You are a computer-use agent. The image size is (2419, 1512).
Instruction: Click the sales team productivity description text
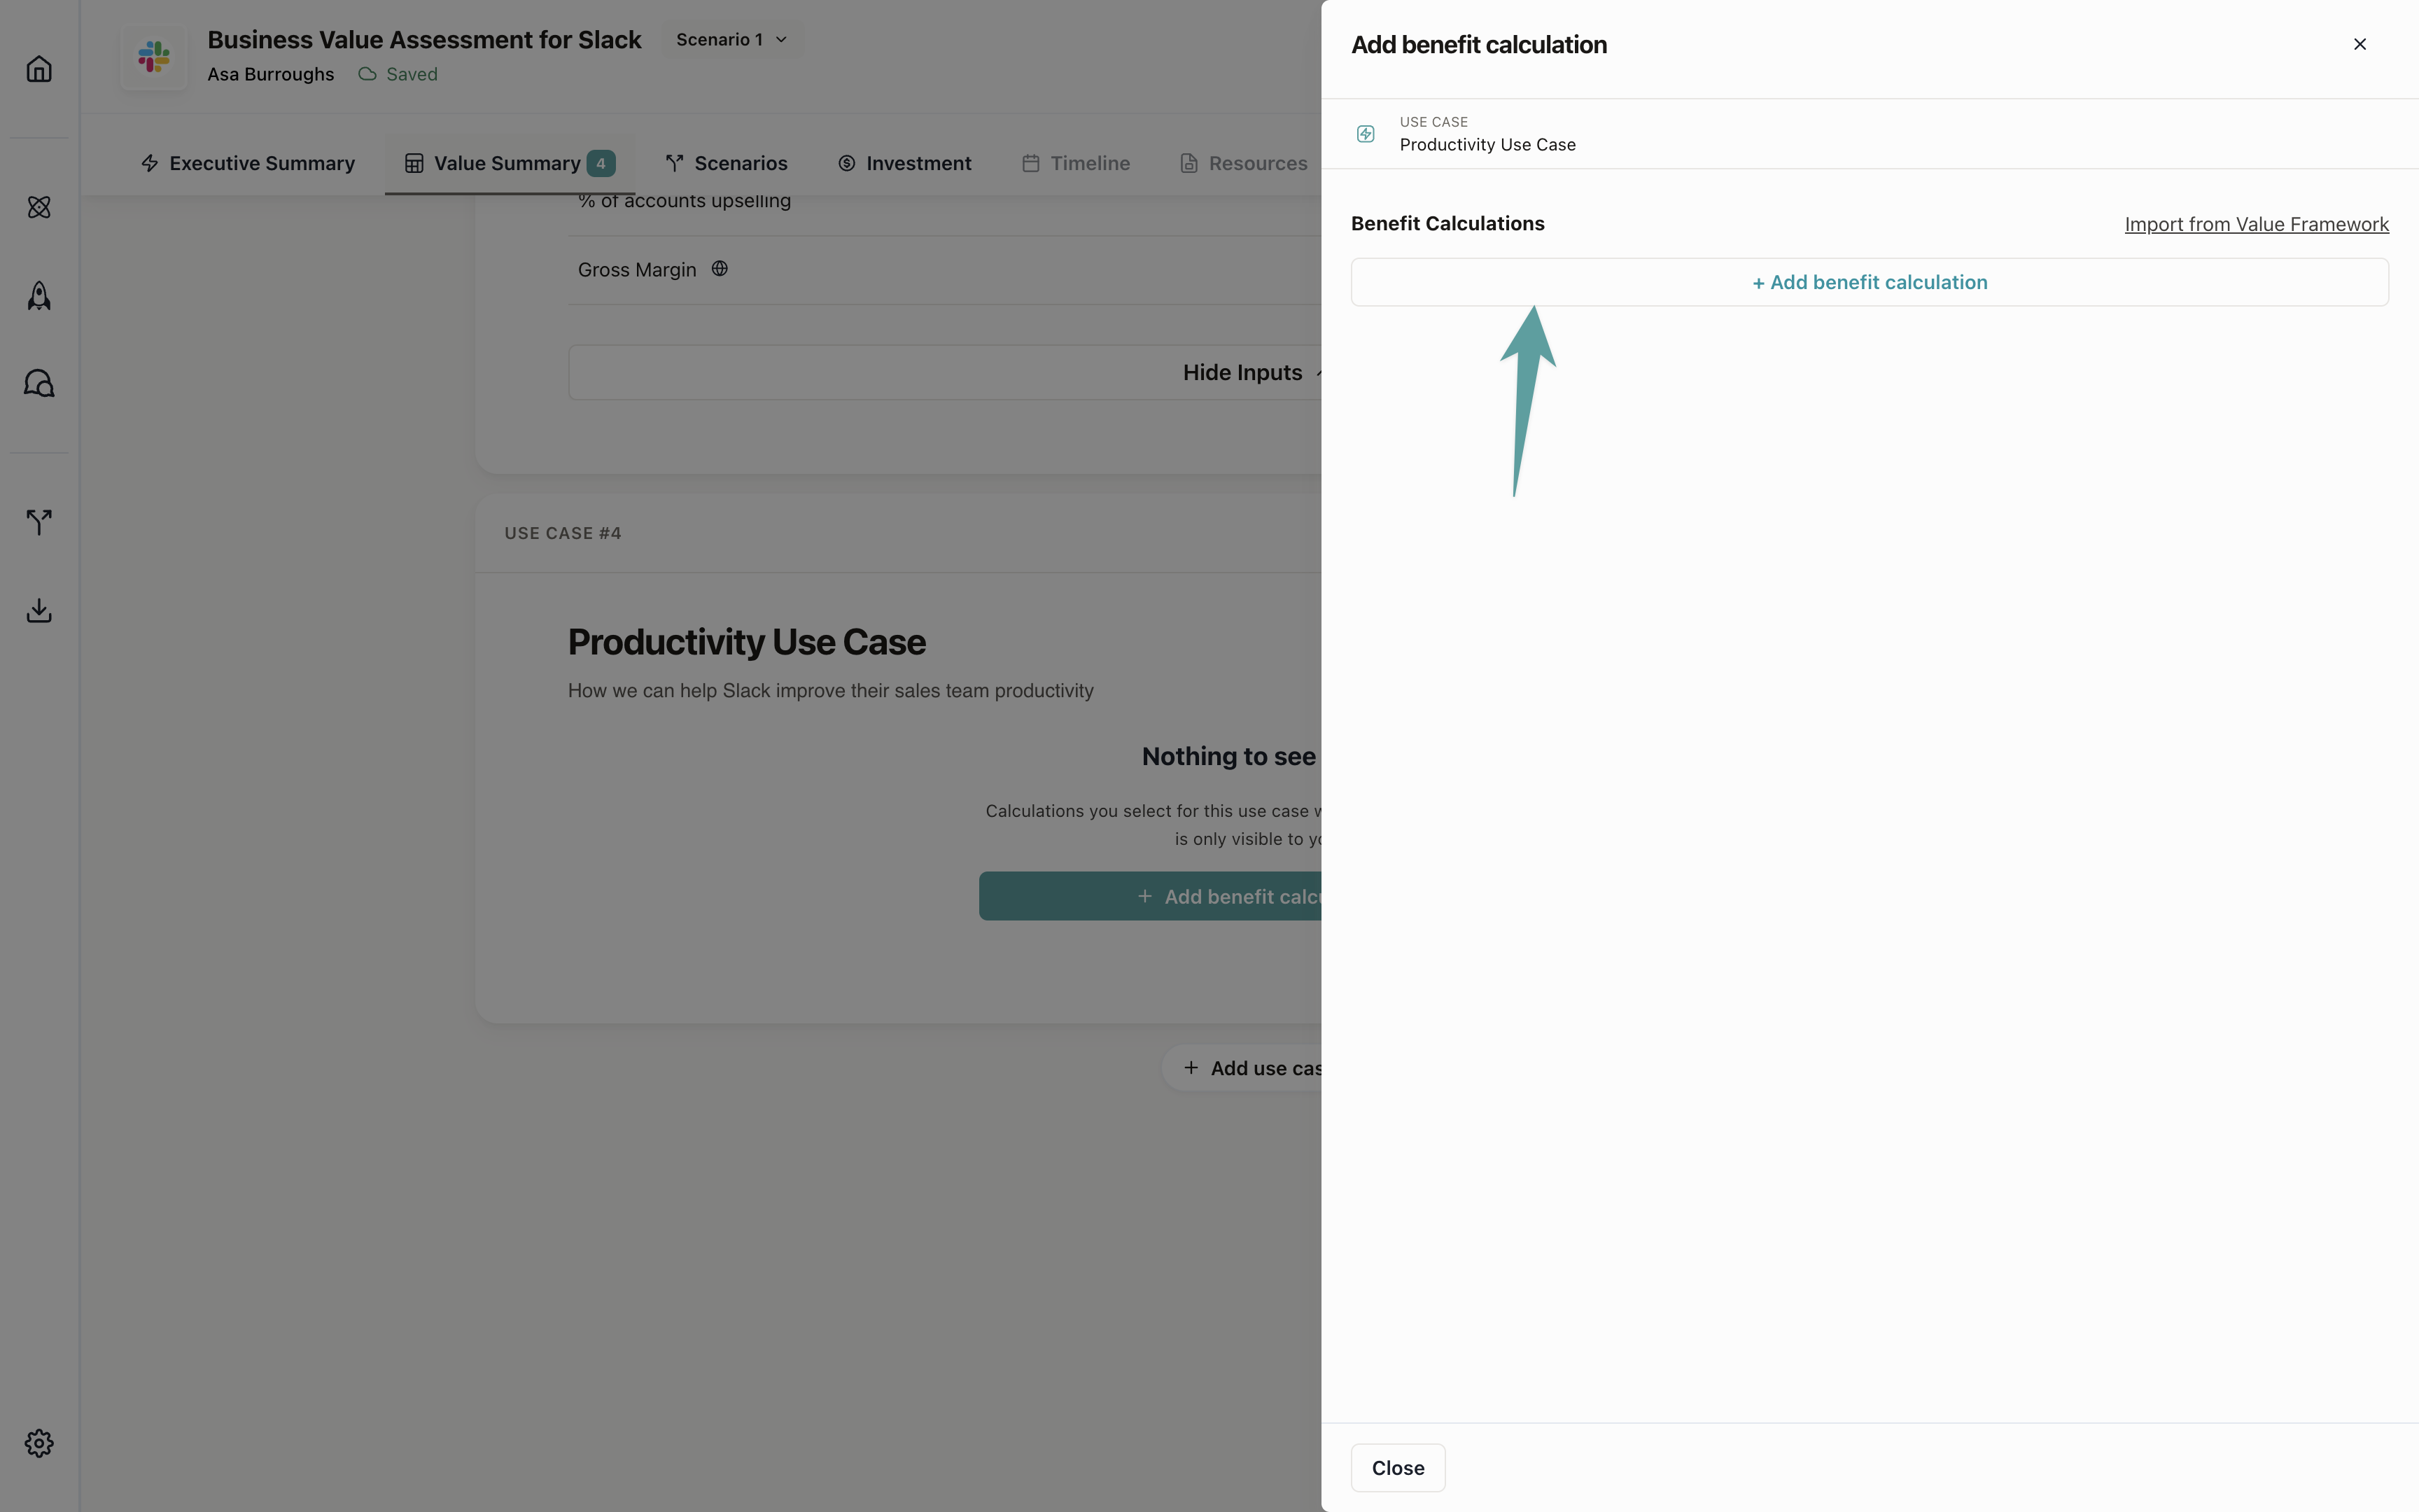coord(831,691)
